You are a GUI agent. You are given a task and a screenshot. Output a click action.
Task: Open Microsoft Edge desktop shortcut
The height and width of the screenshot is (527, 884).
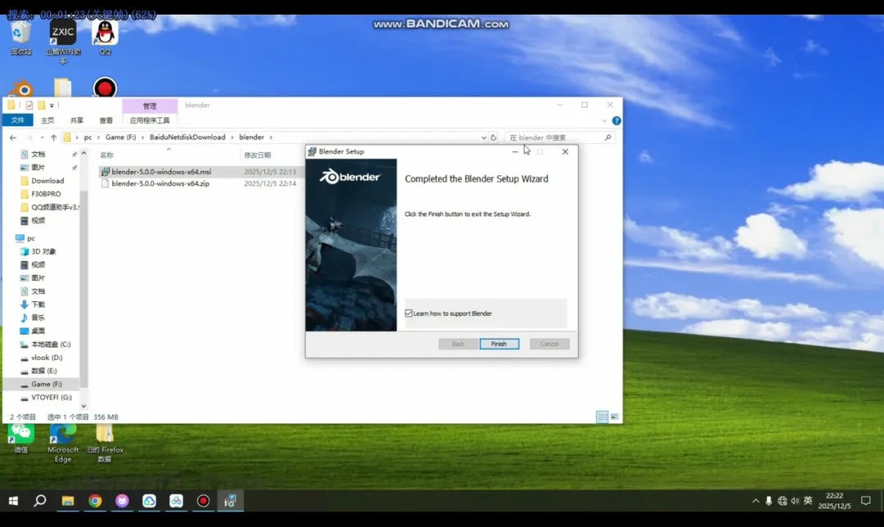[x=62, y=444]
